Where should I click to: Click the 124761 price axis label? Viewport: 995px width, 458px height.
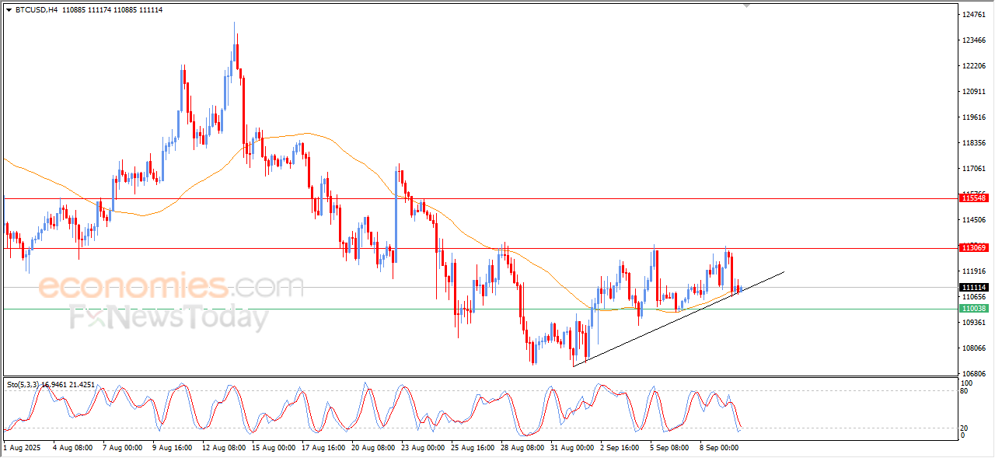(974, 15)
